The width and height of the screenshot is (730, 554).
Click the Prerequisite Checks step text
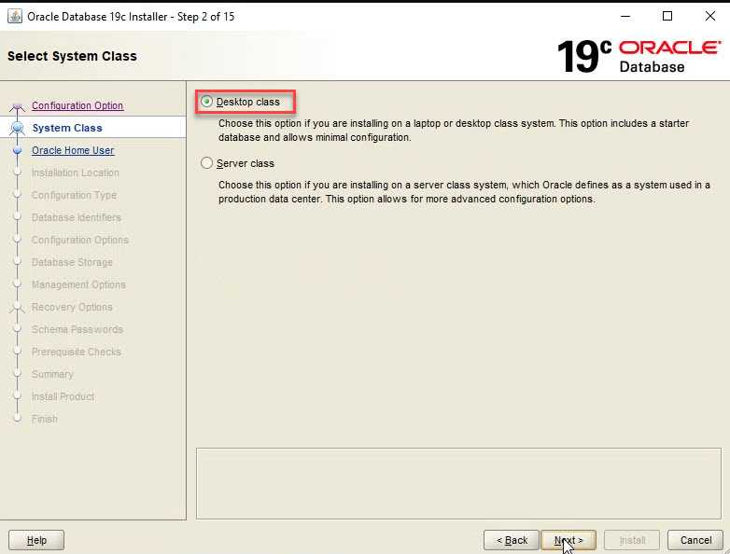[x=77, y=352]
